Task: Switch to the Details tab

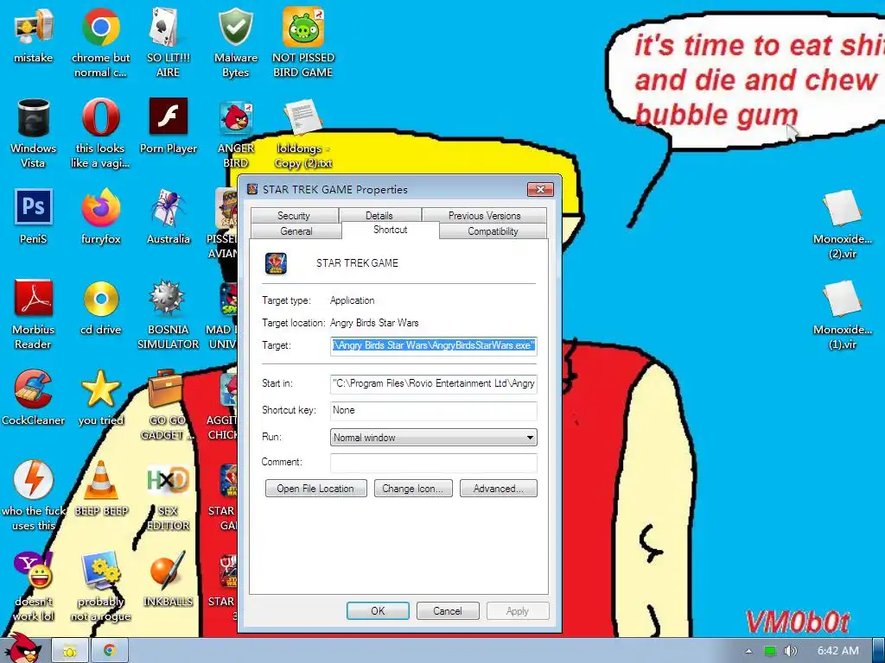Action: (379, 215)
